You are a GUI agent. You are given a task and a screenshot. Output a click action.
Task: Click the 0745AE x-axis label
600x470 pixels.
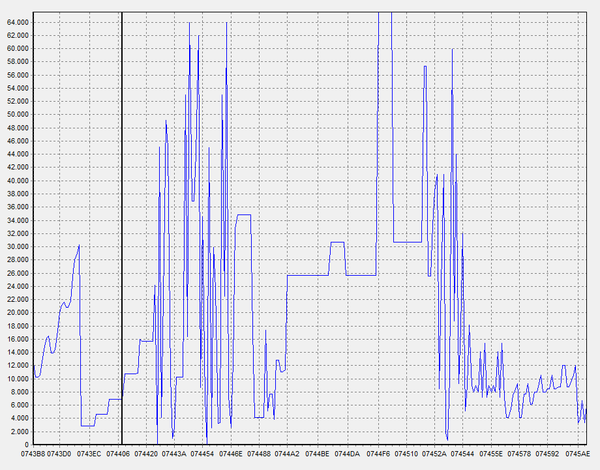[x=578, y=454]
